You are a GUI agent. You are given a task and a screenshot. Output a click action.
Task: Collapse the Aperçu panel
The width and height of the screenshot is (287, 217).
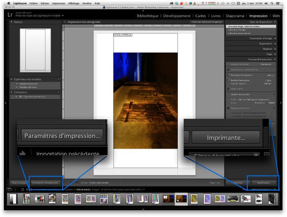pos(12,22)
